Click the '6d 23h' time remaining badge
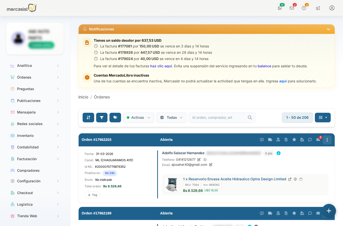This screenshot has width=343, height=226. [110, 173]
